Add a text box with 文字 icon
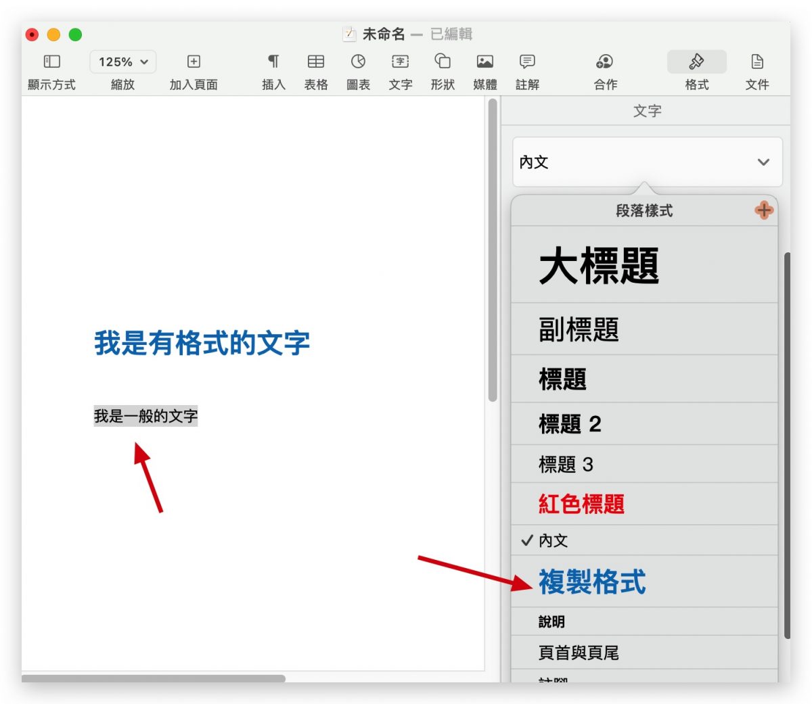This screenshot has width=812, height=704. pyautogui.click(x=401, y=62)
